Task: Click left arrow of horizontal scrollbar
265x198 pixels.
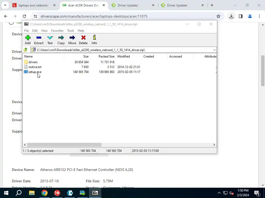Action: 25,145
